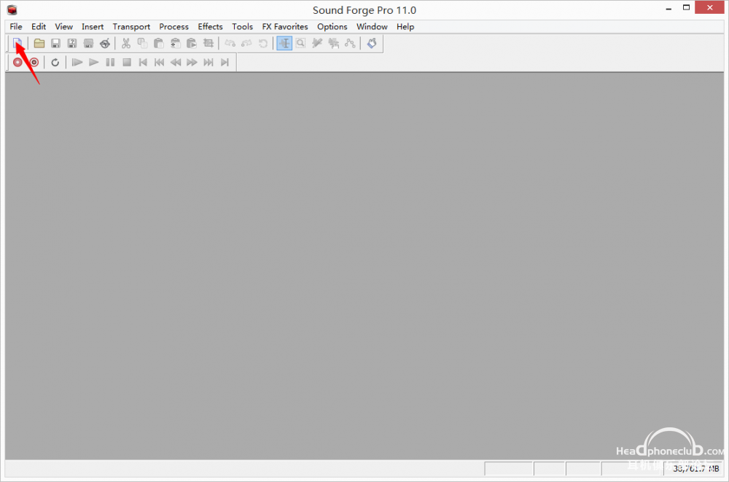729x482 pixels.
Task: Click the Go to End transport button
Action: (x=225, y=62)
